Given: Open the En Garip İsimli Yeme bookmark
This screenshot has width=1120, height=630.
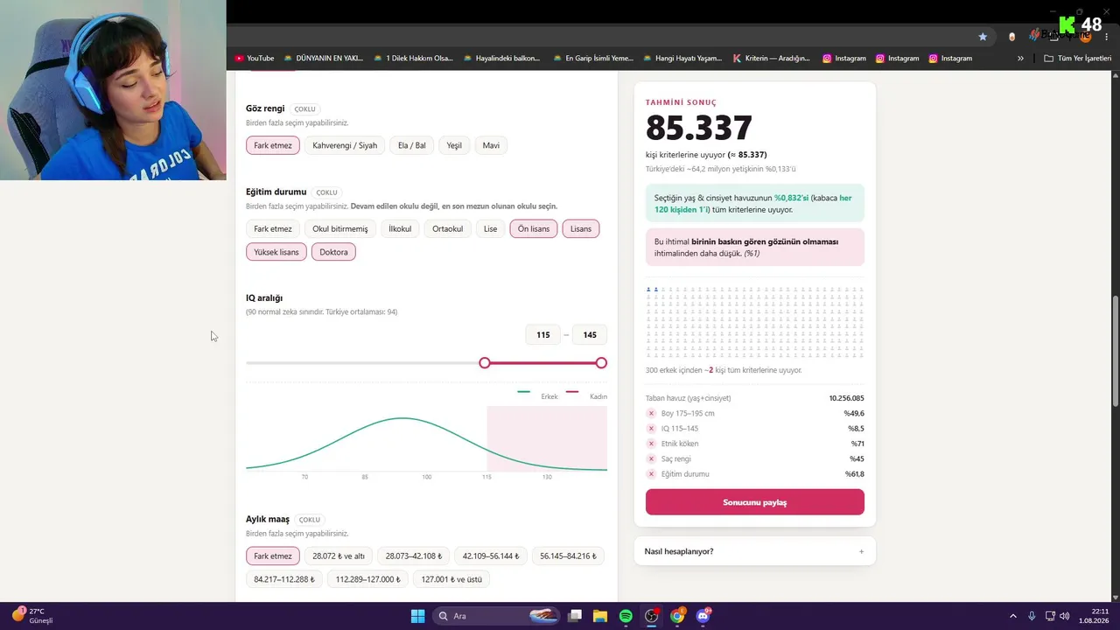Looking at the screenshot, I should click(592, 59).
